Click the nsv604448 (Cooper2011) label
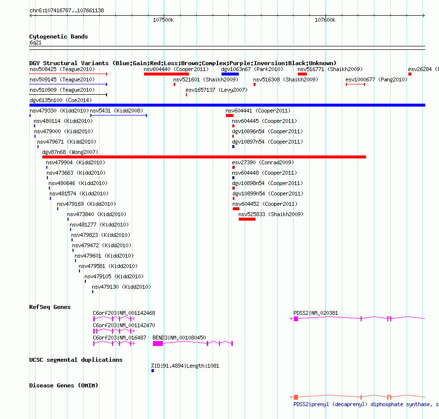Viewport: 439px width, 419px height. tap(264, 173)
